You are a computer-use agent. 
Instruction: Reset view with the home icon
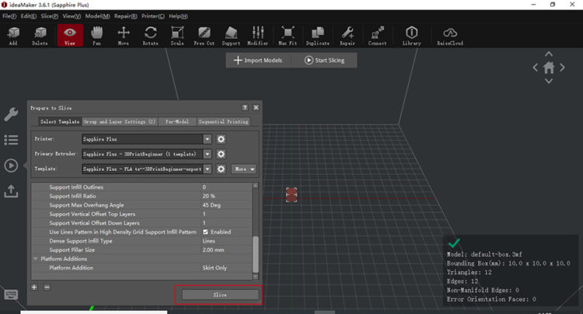pos(549,68)
